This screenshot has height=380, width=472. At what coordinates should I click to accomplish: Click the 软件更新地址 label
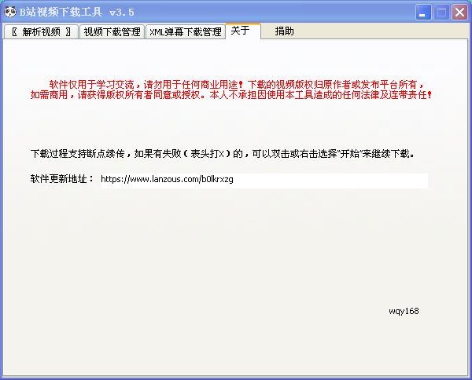tap(61, 179)
